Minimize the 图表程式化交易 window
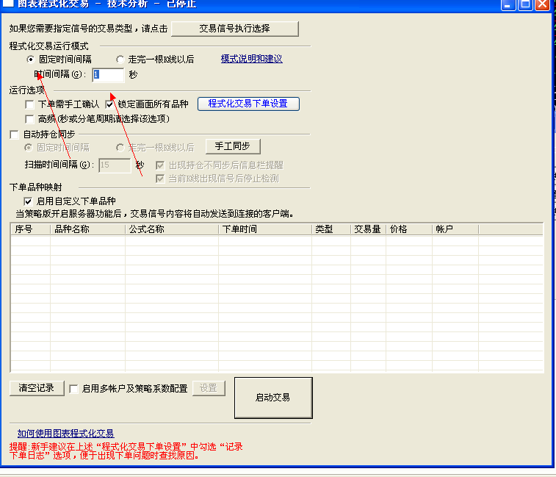 click(508, 4)
